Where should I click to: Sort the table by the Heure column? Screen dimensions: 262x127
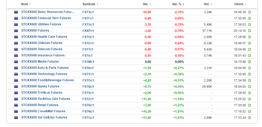tap(240, 4)
